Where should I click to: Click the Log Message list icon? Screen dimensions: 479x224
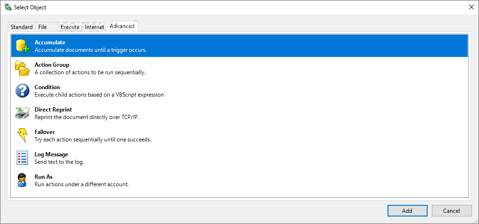tap(22, 158)
